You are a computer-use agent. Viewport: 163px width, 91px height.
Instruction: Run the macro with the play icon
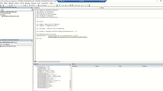pos(19,5)
